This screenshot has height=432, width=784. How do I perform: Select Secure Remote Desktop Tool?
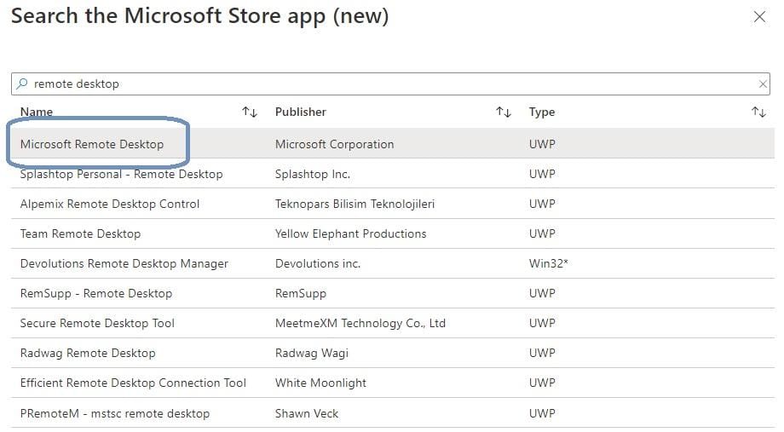[x=97, y=323]
